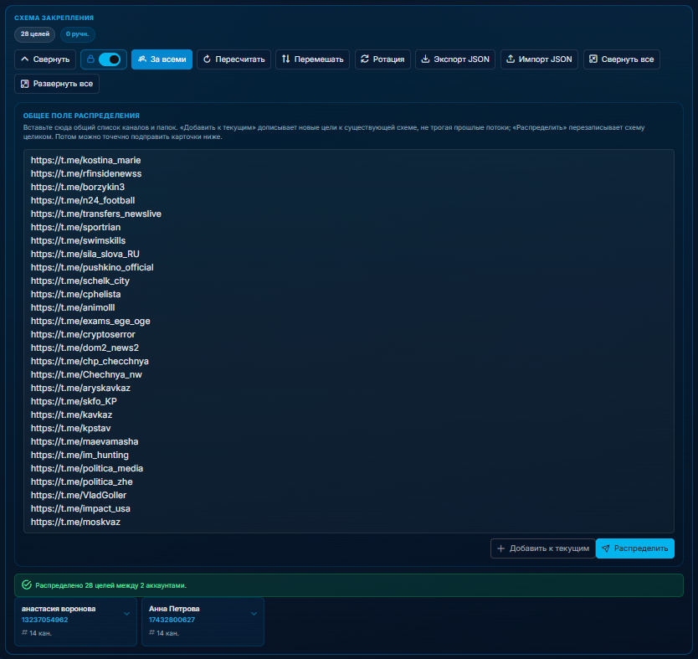Toggle the blue lock switch off
The image size is (698, 659).
pos(110,59)
